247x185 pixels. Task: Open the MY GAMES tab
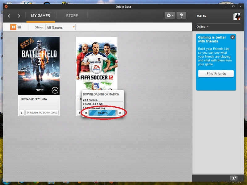(x=40, y=16)
